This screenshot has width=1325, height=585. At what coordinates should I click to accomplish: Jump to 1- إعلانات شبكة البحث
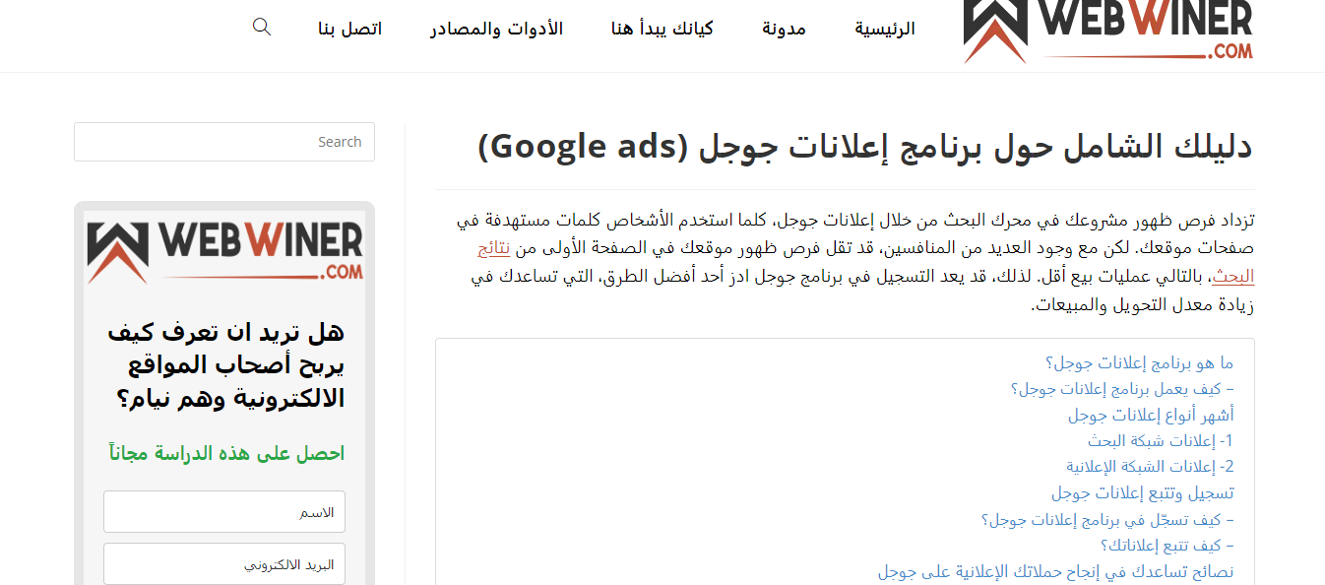(1161, 440)
